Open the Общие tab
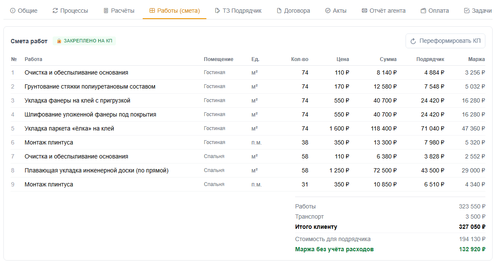The width and height of the screenshot is (496, 261). [x=24, y=11]
